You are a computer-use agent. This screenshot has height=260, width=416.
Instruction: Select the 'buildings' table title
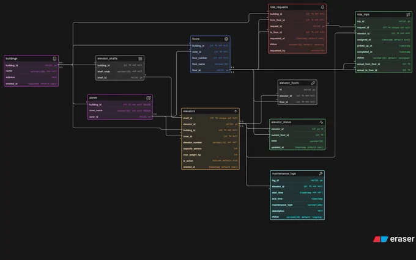click(12, 59)
